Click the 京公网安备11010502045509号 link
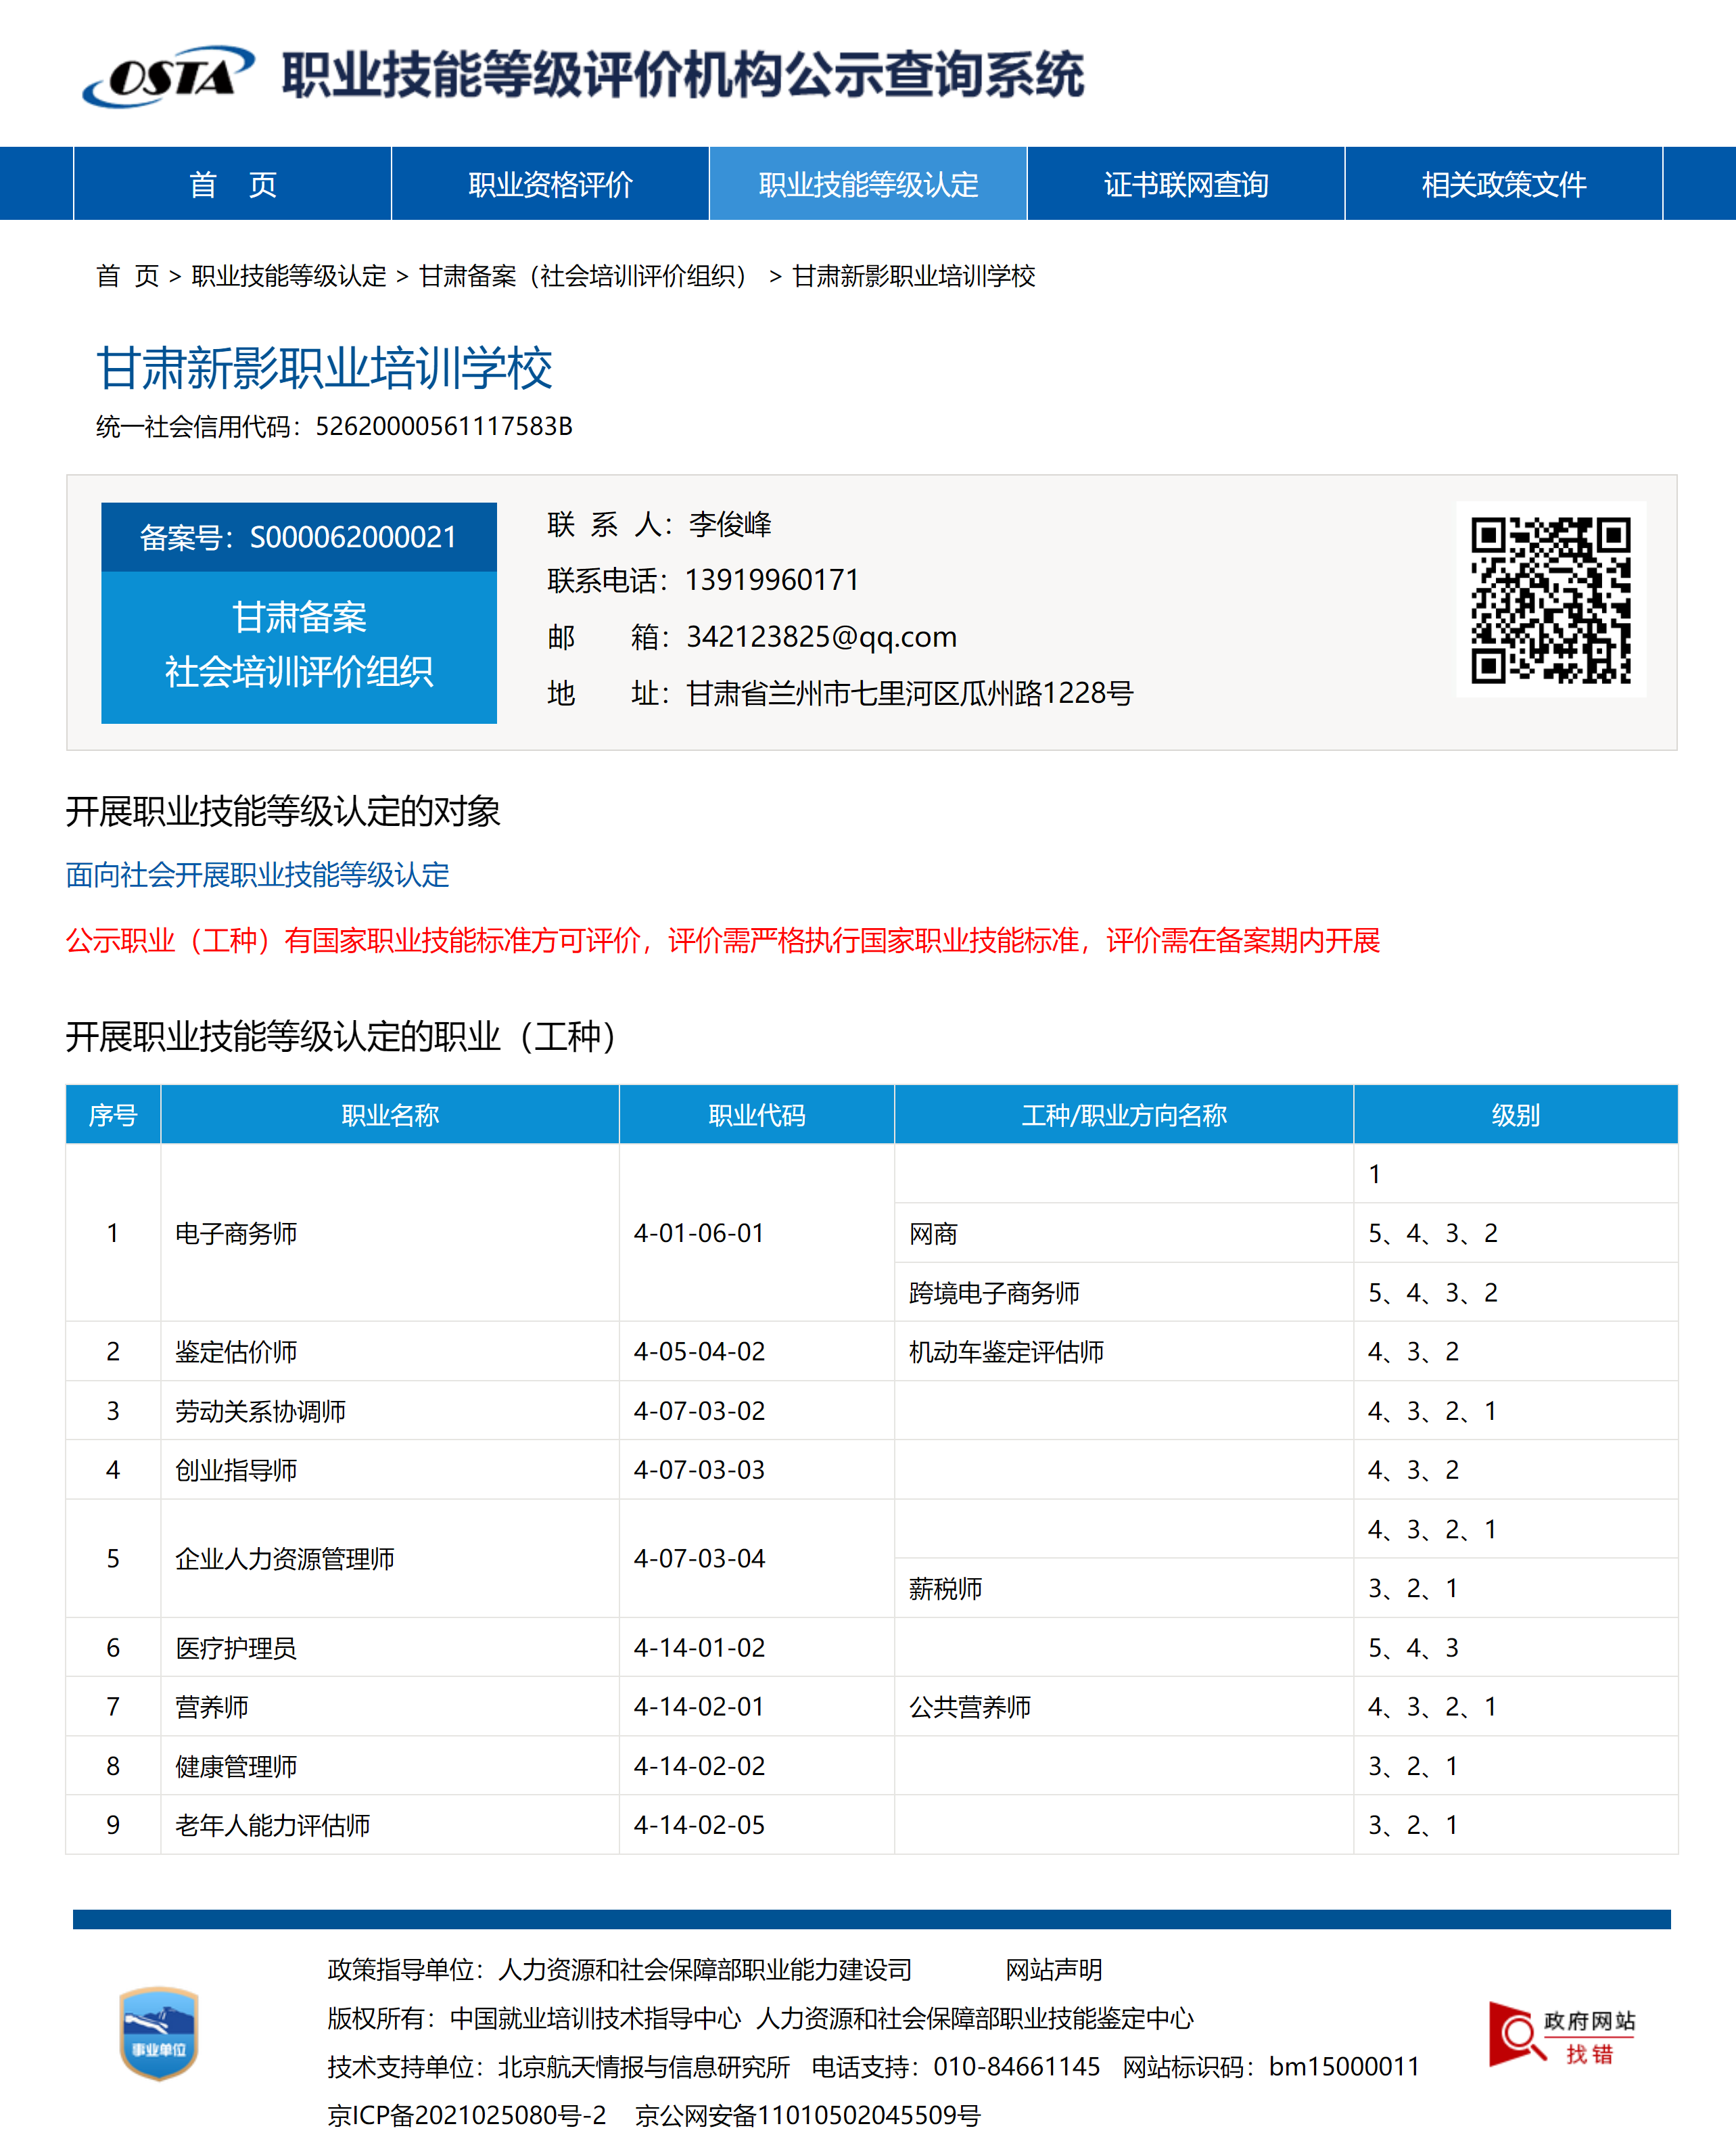This screenshot has width=1736, height=2139. 807,2115
